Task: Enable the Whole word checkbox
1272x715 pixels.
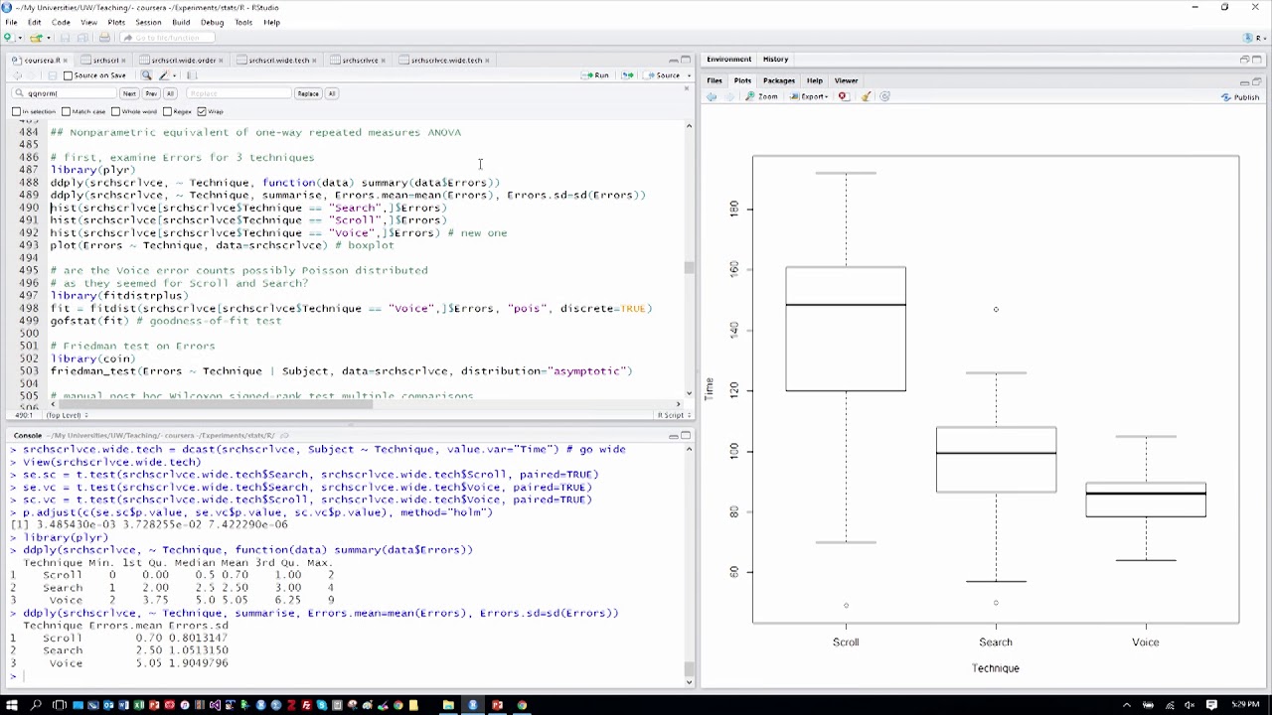Action: 115,111
